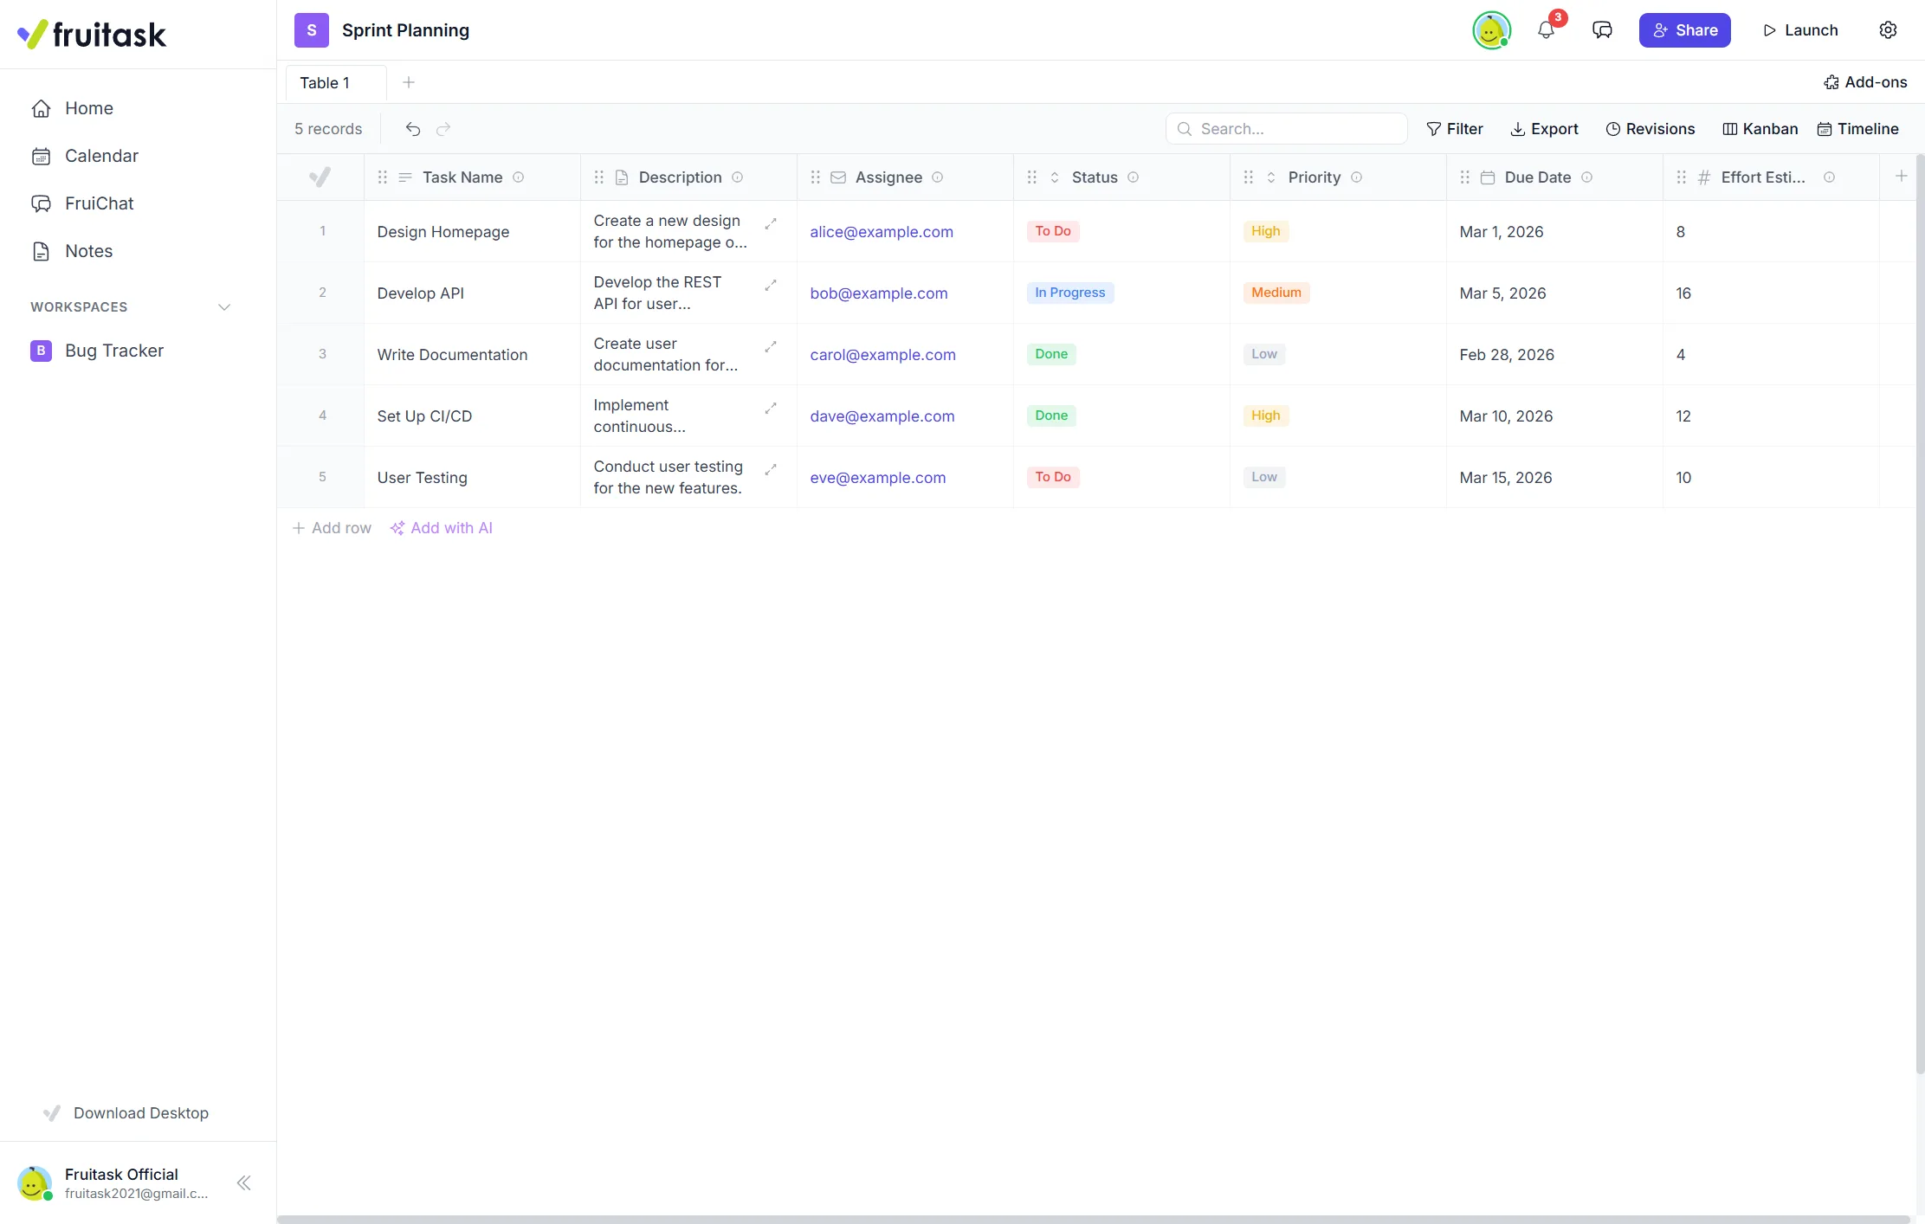Click the redo arrow icon
This screenshot has width=1925, height=1224.
(443, 129)
